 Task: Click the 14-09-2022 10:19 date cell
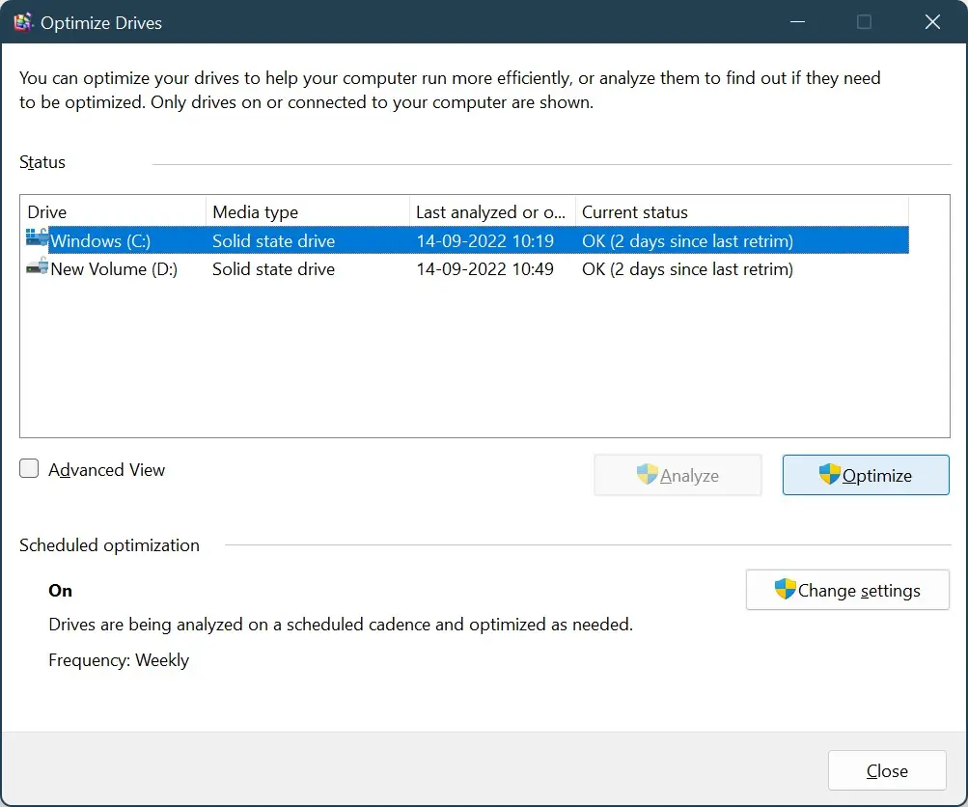tap(484, 240)
